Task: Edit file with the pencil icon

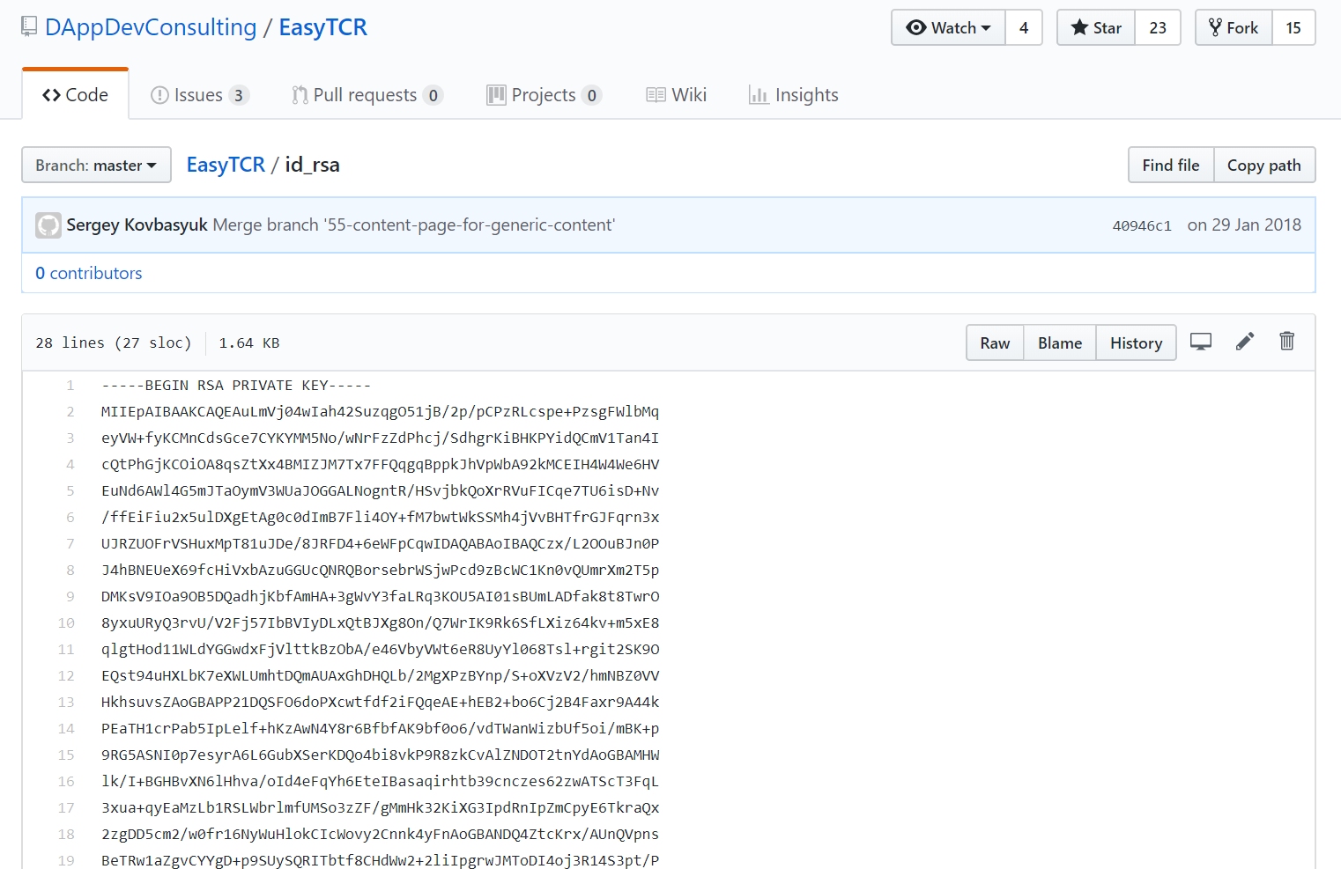Action: coord(1245,342)
